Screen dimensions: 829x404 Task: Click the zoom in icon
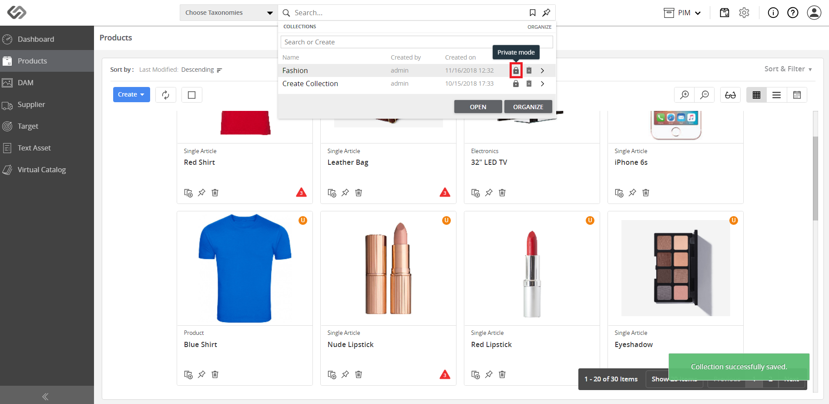tap(685, 95)
